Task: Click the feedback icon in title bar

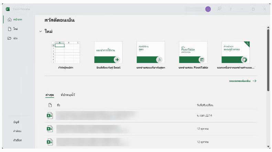Action: (219, 9)
